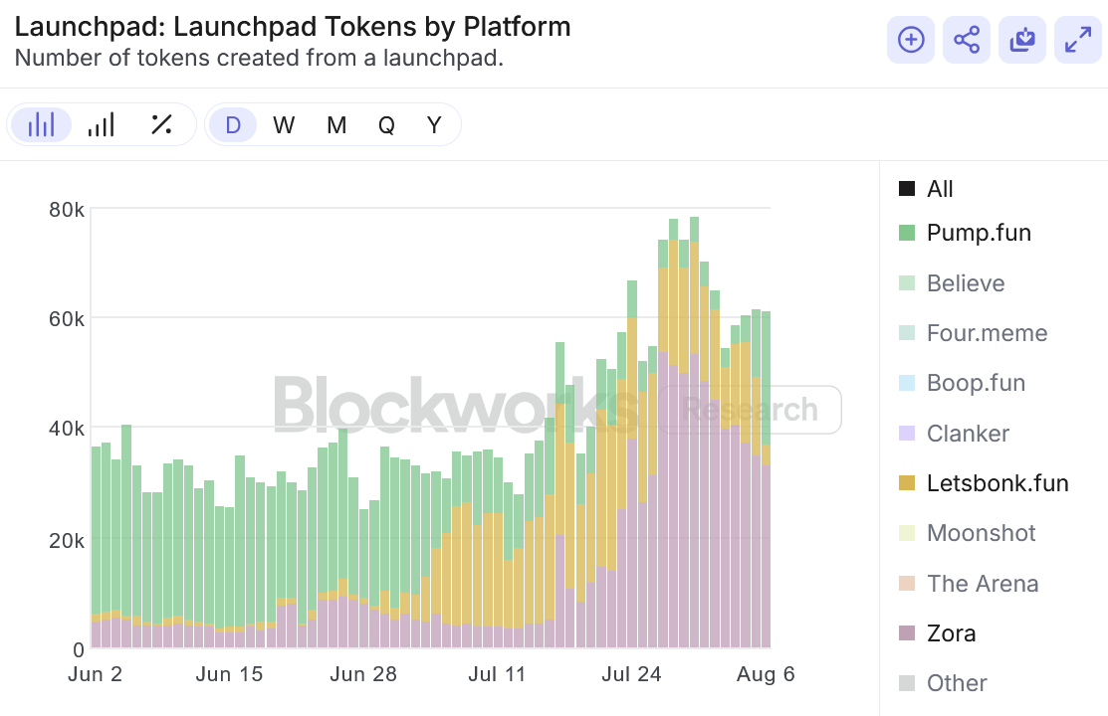The width and height of the screenshot is (1108, 716).
Task: Click the Blockworks Research watermark
Action: point(557,408)
